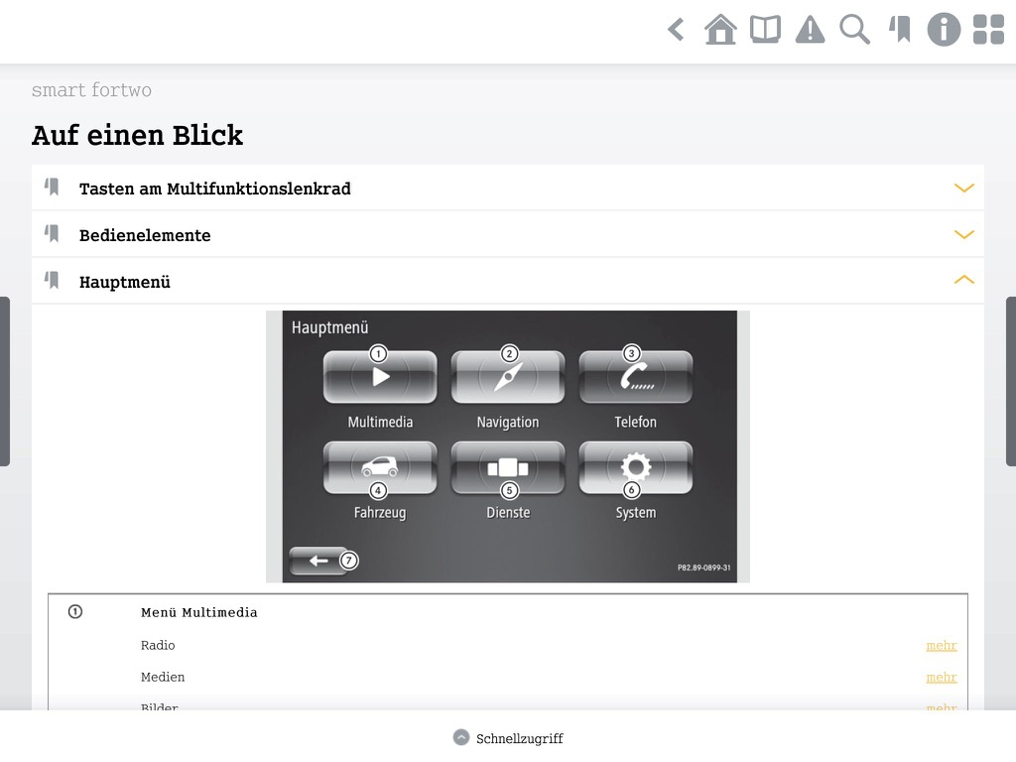The image size is (1016, 762).
Task: Open the mehr link for Medien
Action: 942,677
